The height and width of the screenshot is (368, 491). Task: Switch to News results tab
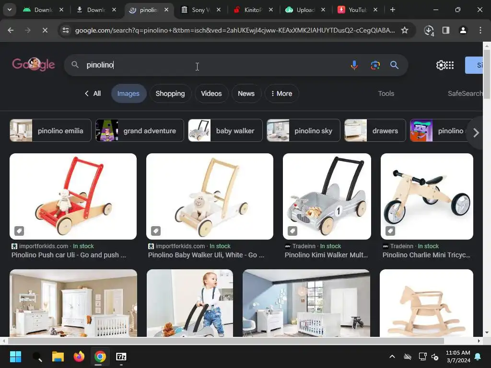pos(246,93)
